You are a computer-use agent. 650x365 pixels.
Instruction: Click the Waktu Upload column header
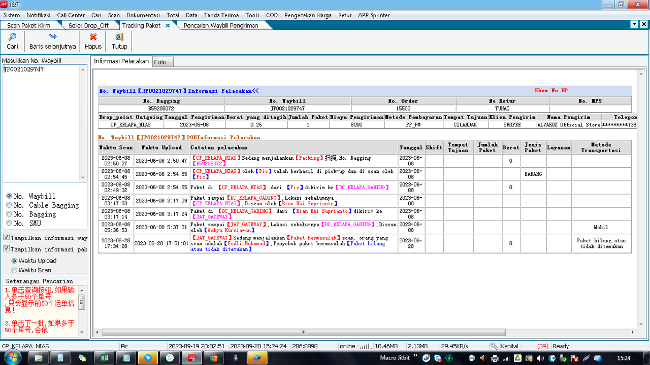click(161, 148)
